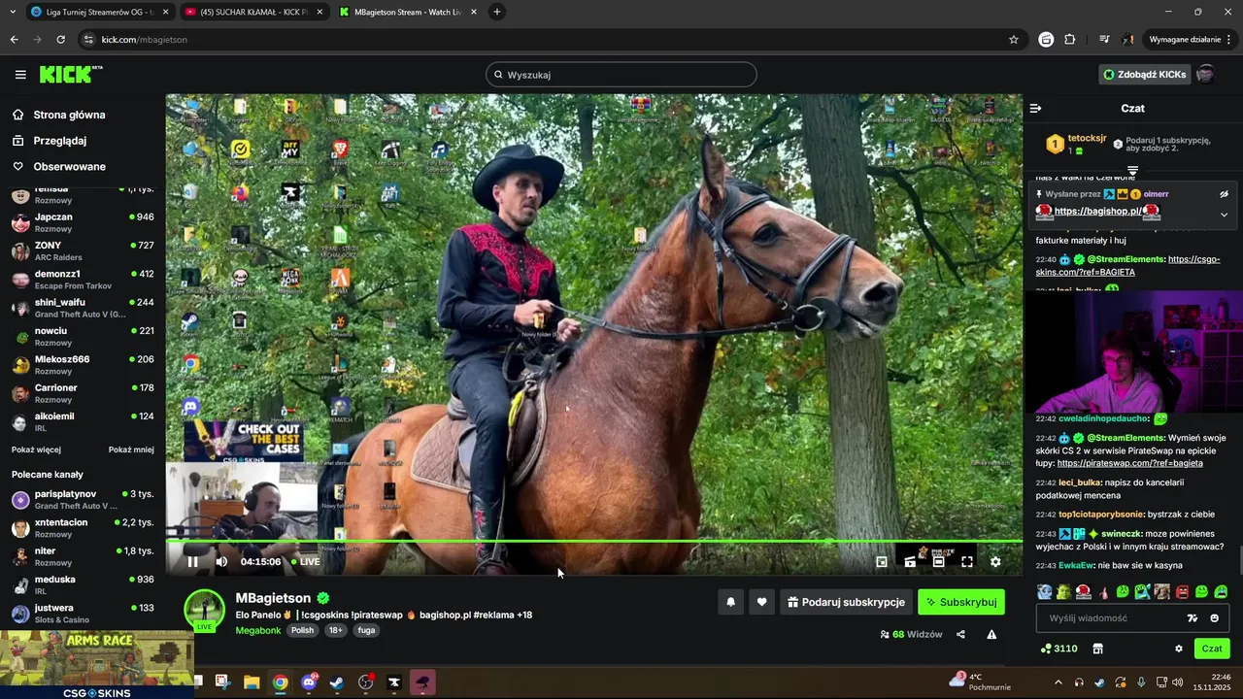1243x699 pixels.
Task: Go to Strona główna
Action: [60, 115]
